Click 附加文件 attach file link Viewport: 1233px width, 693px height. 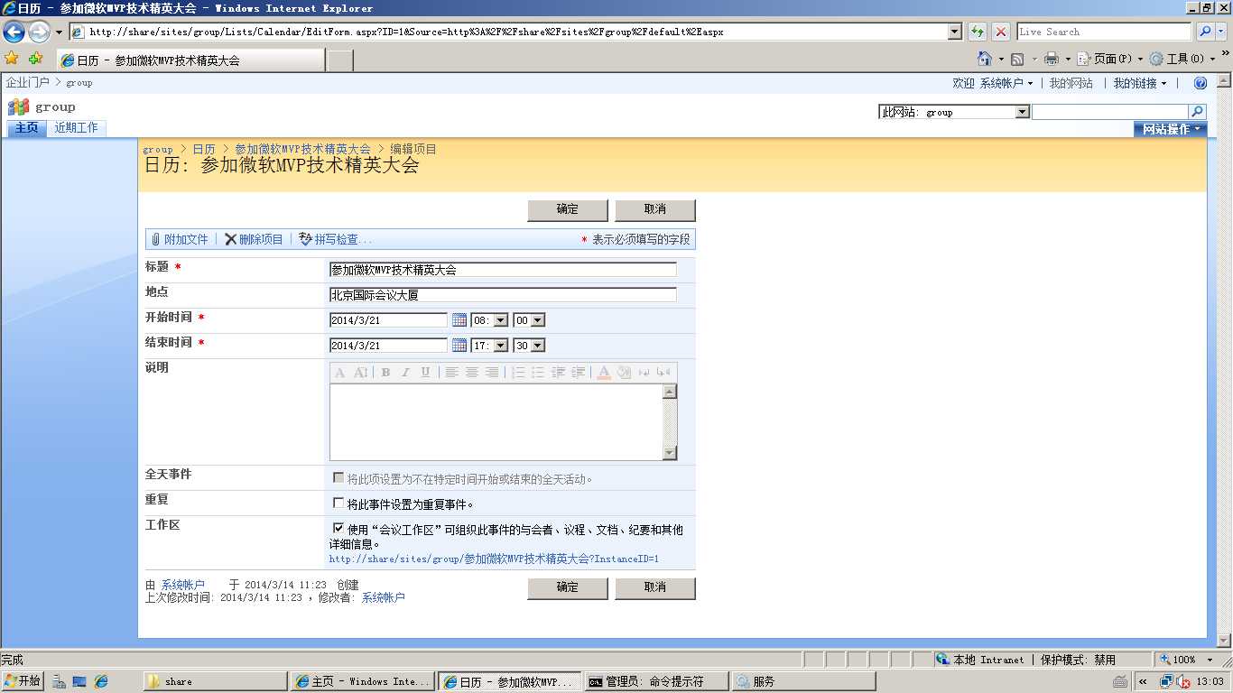(x=180, y=239)
